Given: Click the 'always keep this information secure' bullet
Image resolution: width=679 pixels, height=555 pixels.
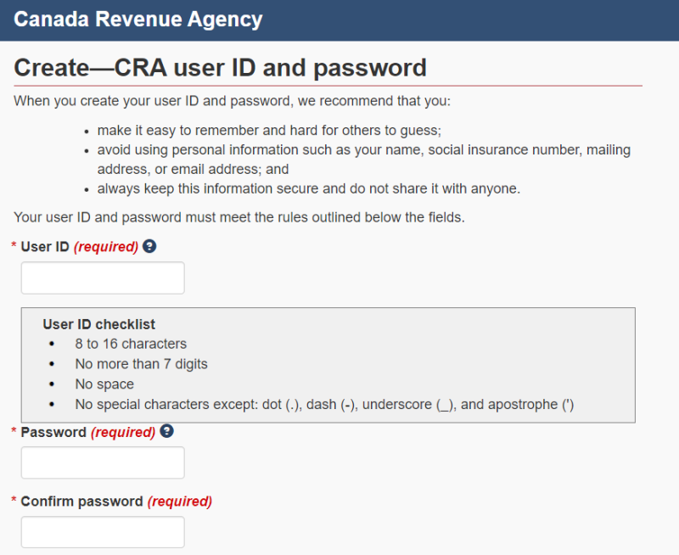Looking at the screenshot, I should 309,188.
